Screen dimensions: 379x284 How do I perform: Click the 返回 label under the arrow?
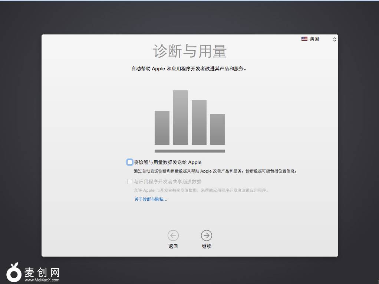coord(173,246)
